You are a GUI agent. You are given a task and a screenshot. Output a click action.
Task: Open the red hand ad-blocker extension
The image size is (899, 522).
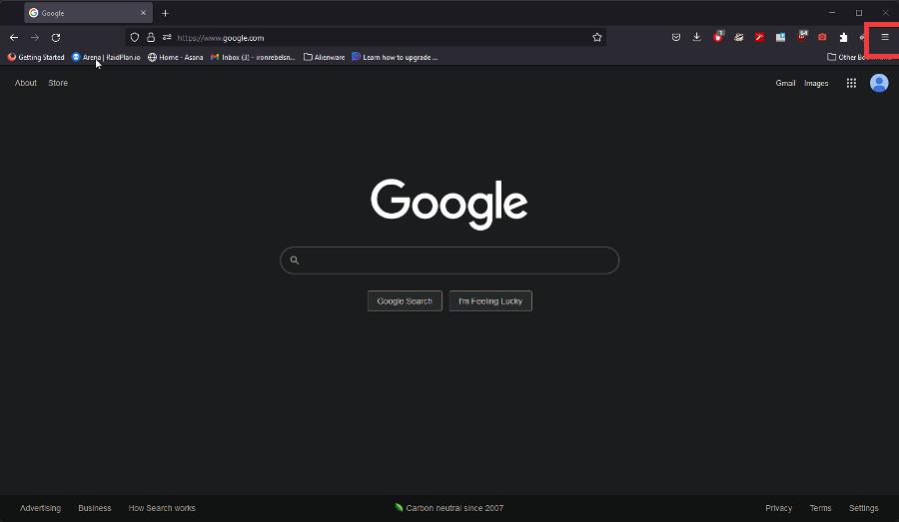point(718,37)
